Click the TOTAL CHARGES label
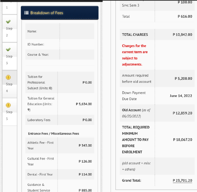Screen dimensions: 197x192 click(x=135, y=35)
